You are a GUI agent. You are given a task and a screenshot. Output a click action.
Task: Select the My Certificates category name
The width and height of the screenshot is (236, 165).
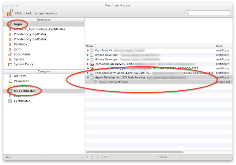[x=25, y=91]
